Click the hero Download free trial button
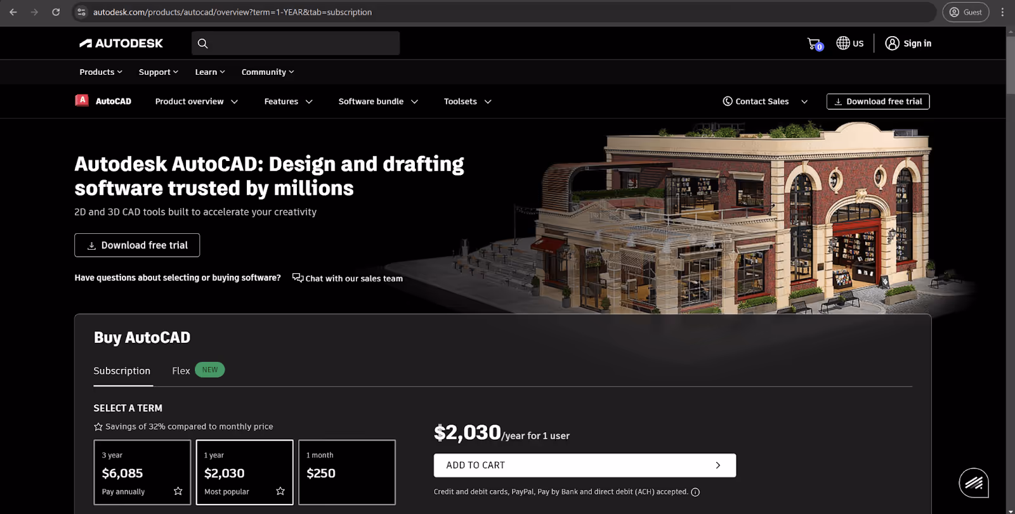The image size is (1015, 514). [137, 245]
